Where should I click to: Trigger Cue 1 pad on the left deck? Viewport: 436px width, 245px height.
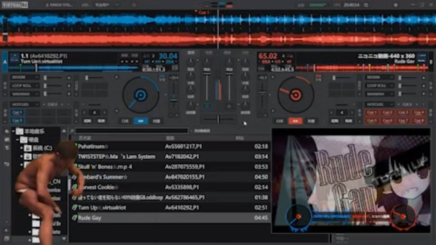[17, 113]
